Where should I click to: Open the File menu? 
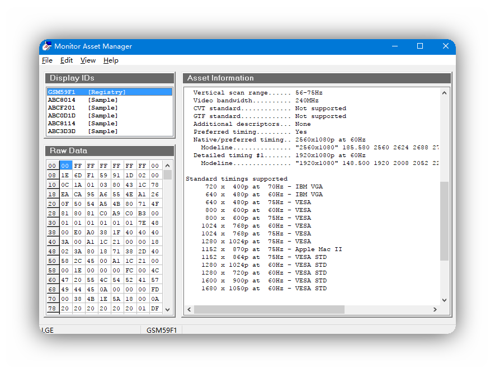click(47, 60)
